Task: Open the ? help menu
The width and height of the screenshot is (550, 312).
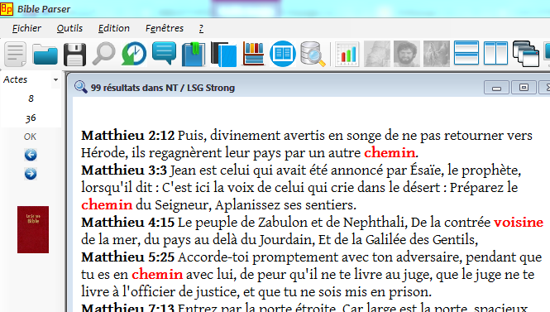Action: point(201,28)
